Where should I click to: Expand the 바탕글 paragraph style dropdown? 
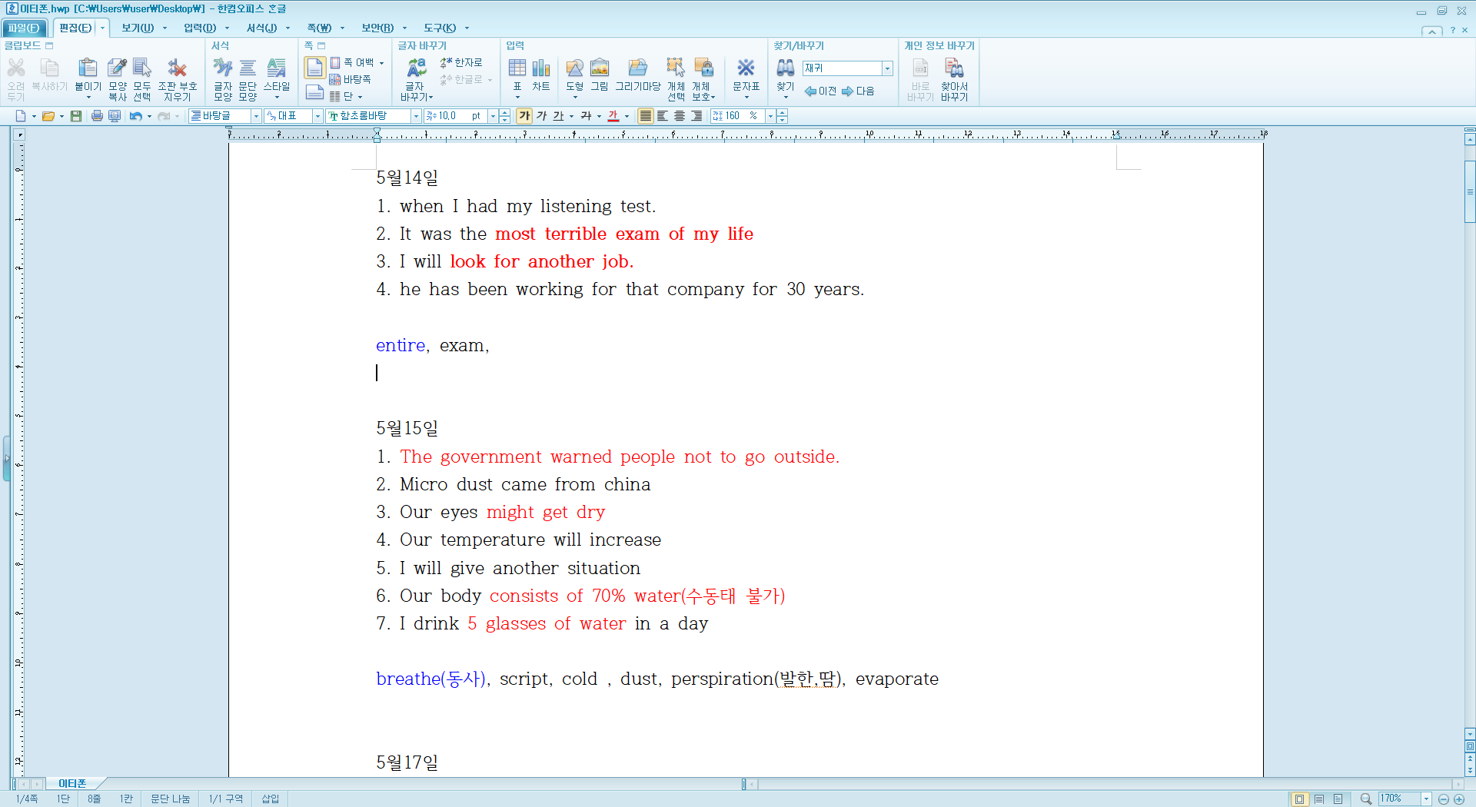click(256, 116)
